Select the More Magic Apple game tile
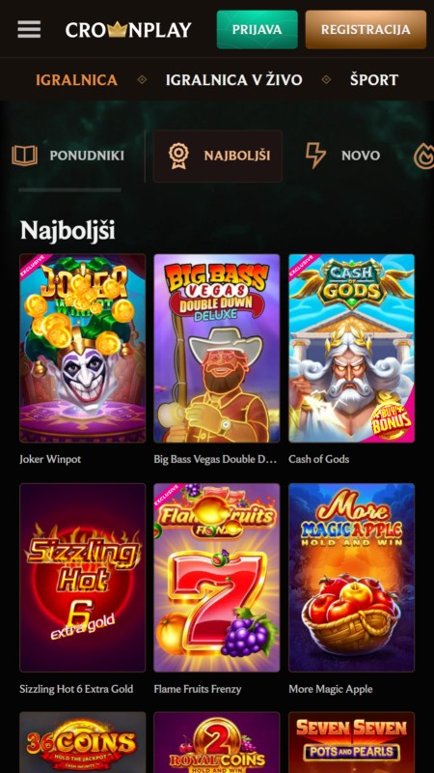The height and width of the screenshot is (773, 434). (x=351, y=577)
